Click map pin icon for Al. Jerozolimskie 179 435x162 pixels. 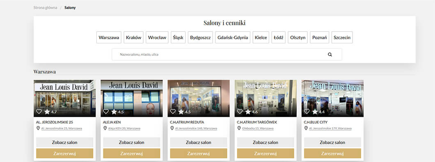(306, 128)
